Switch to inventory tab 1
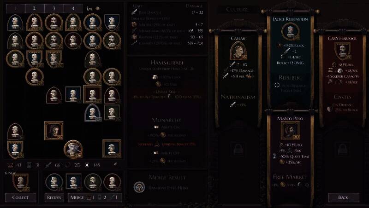The image size is (369, 208). coord(15,8)
